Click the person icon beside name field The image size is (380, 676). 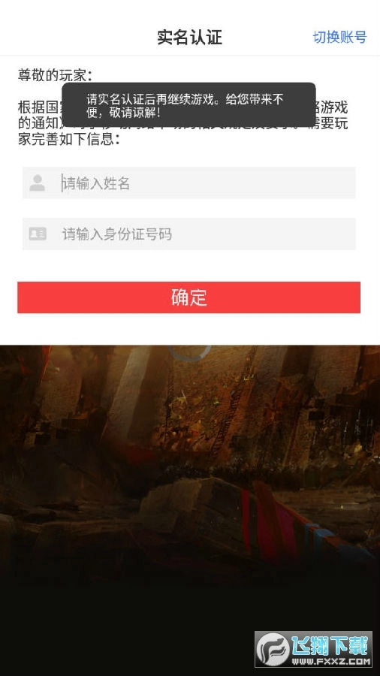(38, 183)
